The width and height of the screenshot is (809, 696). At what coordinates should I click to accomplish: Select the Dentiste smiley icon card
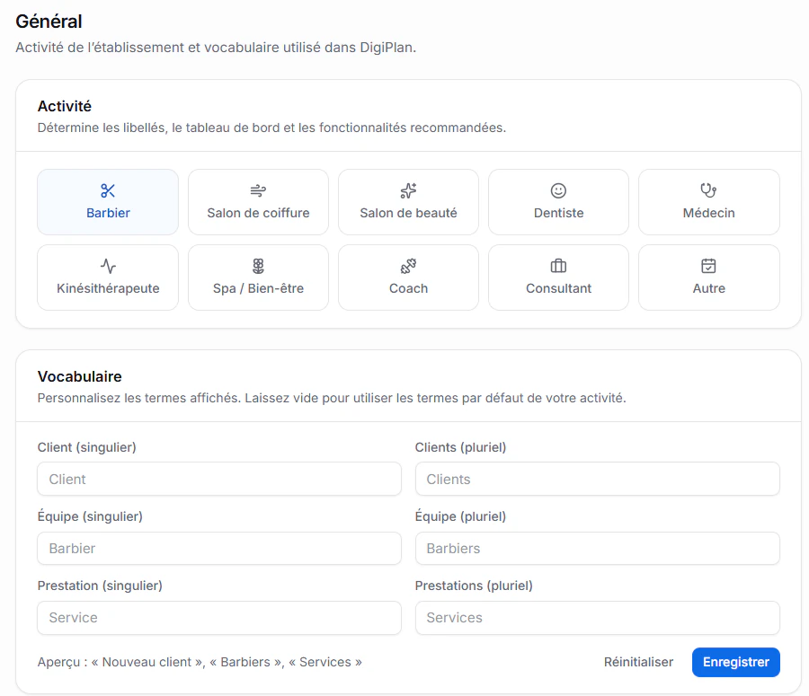(558, 202)
